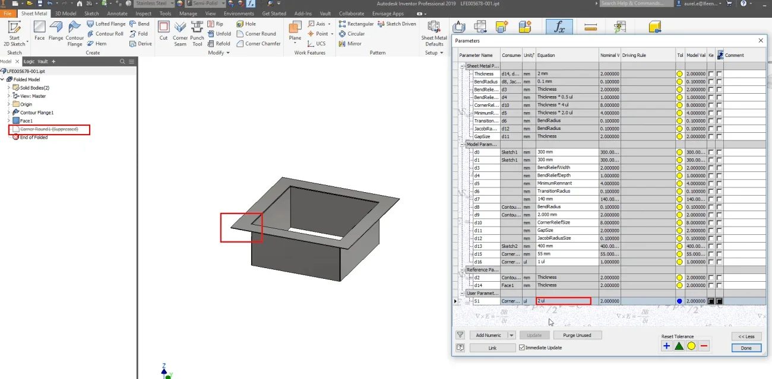Open the File menu tab
772x379 pixels.
[8, 13]
